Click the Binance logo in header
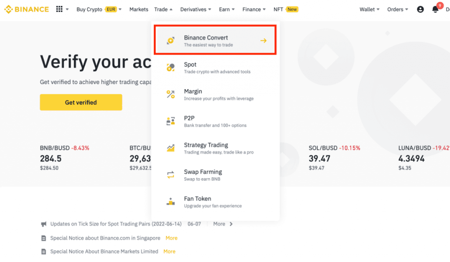Viewport: 450px width, 262px height. tap(26, 9)
